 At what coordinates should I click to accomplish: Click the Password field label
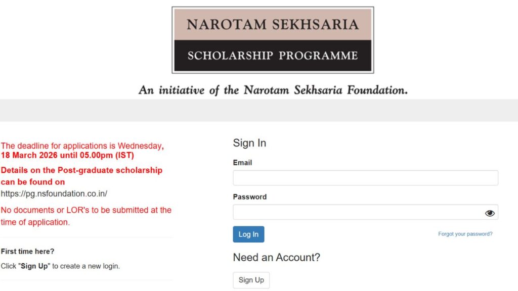point(249,197)
